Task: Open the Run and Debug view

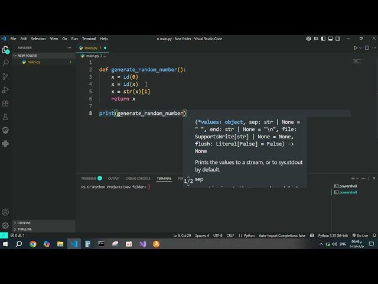Action: point(5,90)
